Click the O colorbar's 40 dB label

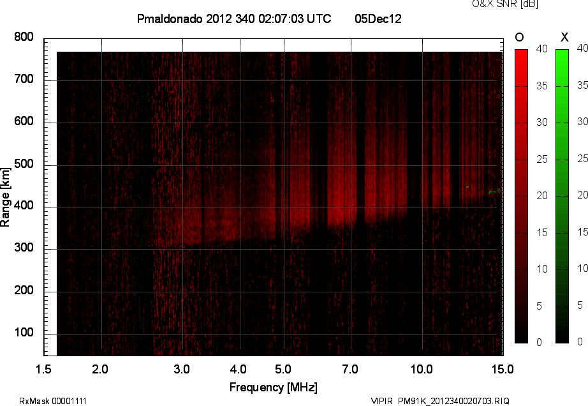(542, 49)
